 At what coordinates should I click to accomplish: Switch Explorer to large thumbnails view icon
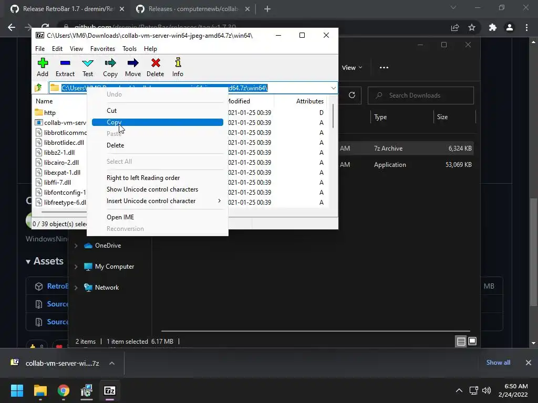pyautogui.click(x=472, y=341)
